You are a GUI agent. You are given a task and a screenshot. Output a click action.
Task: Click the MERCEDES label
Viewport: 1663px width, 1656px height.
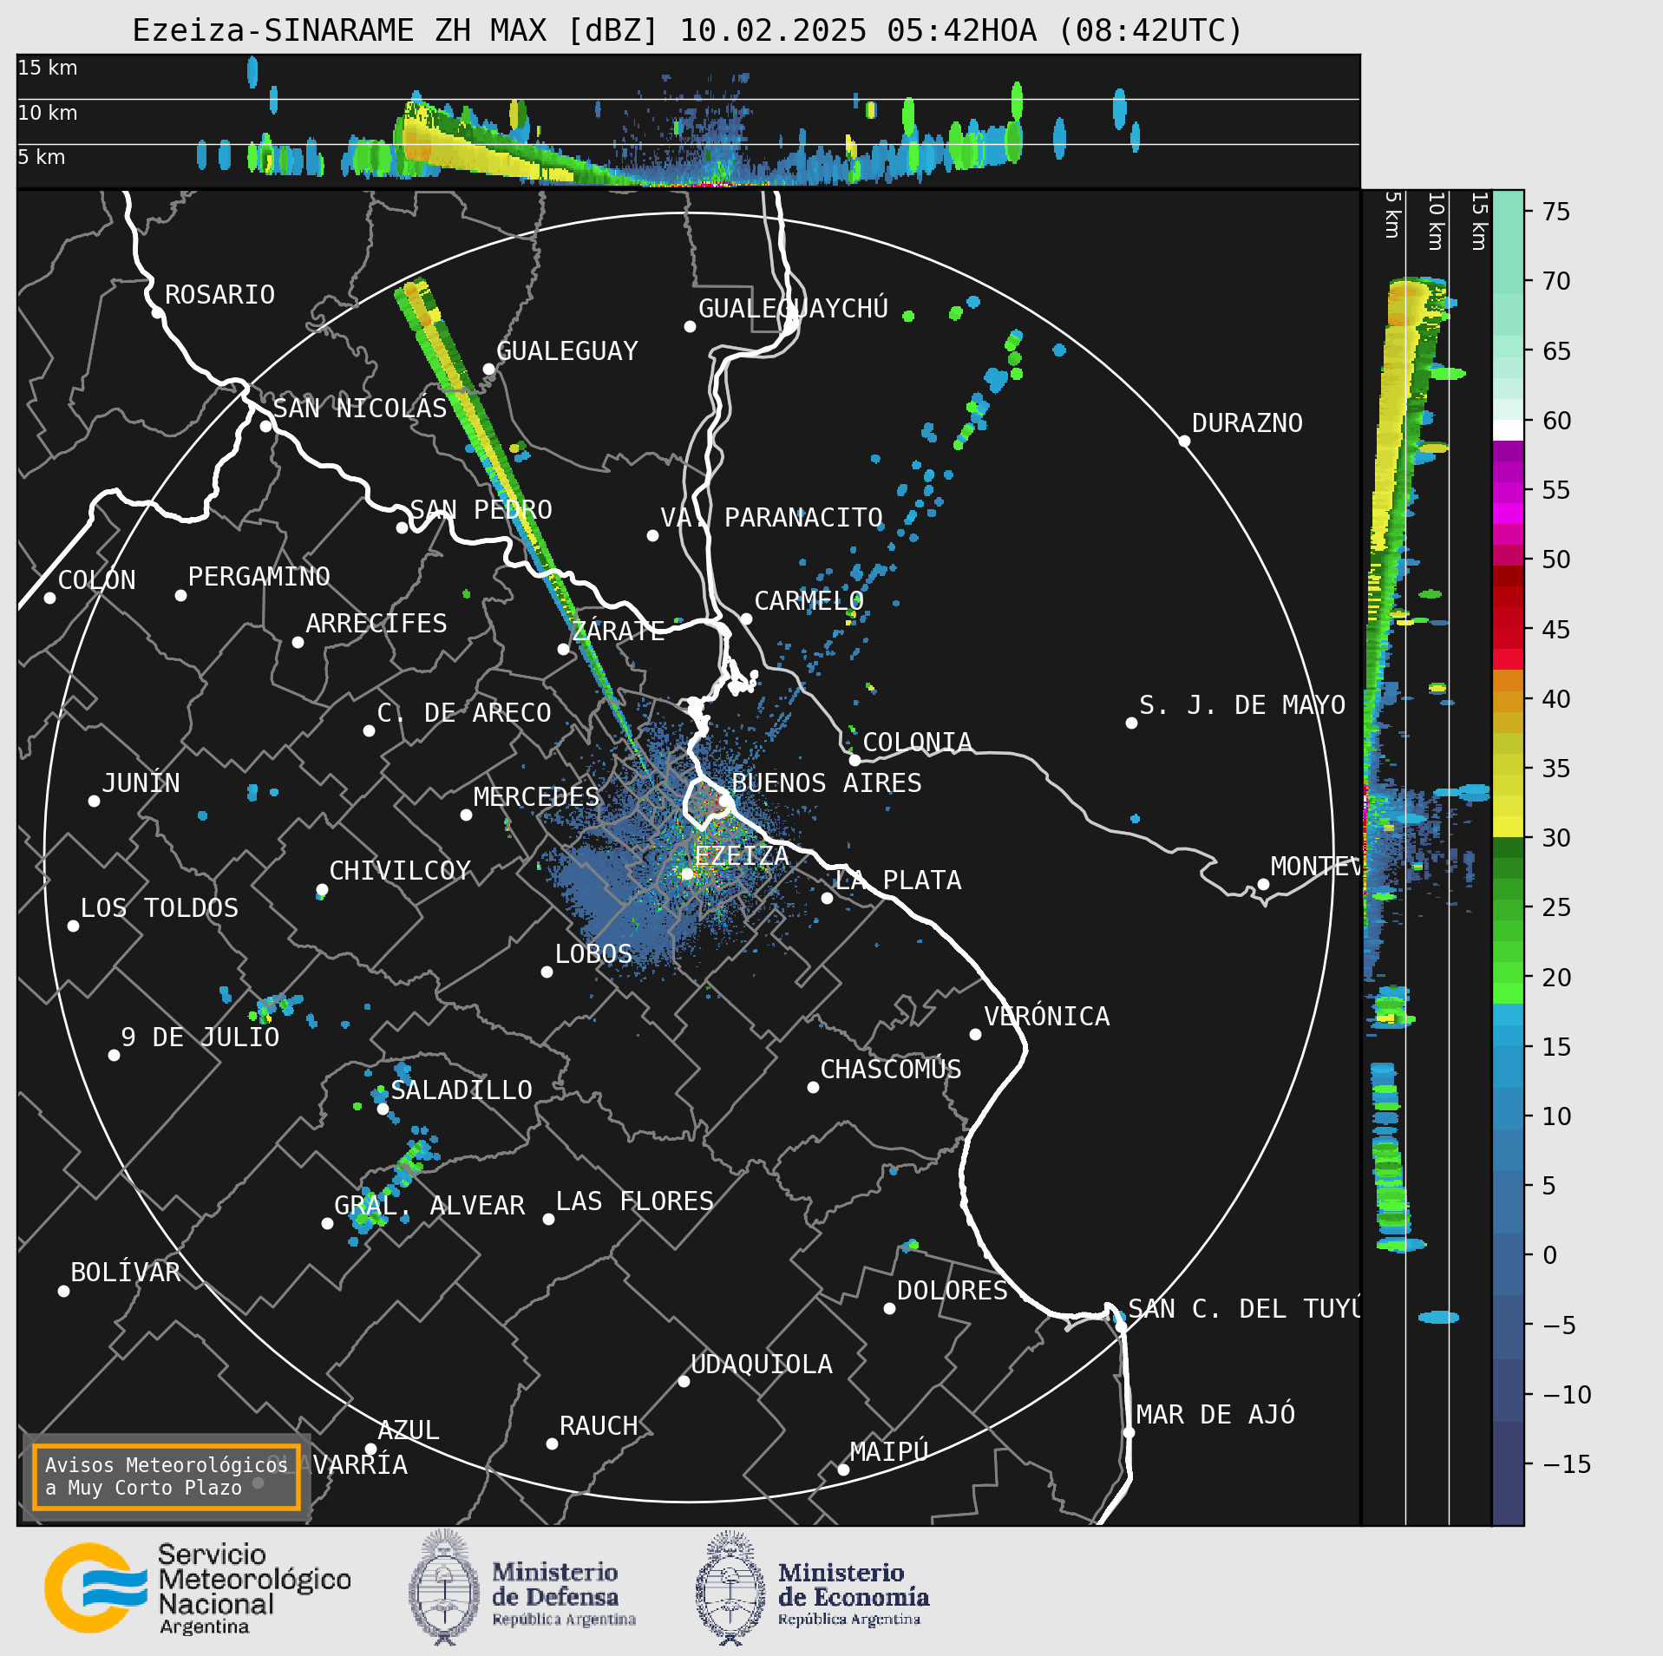click(x=536, y=797)
